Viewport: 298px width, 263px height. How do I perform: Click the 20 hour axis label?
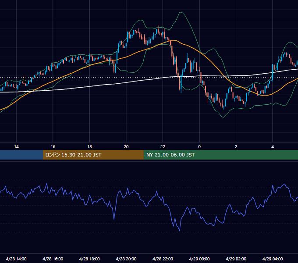point(126,147)
